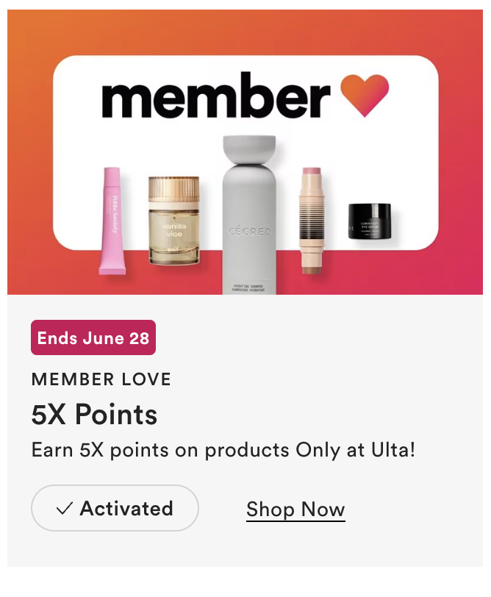This screenshot has height=597, width=491.
Task: Click the gray Cécred shampoo bottle
Action: click(249, 215)
